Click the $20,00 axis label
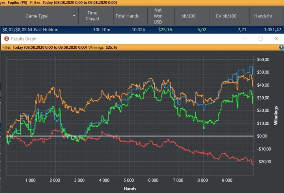The width and height of the screenshot is (284, 193). tap(263, 111)
